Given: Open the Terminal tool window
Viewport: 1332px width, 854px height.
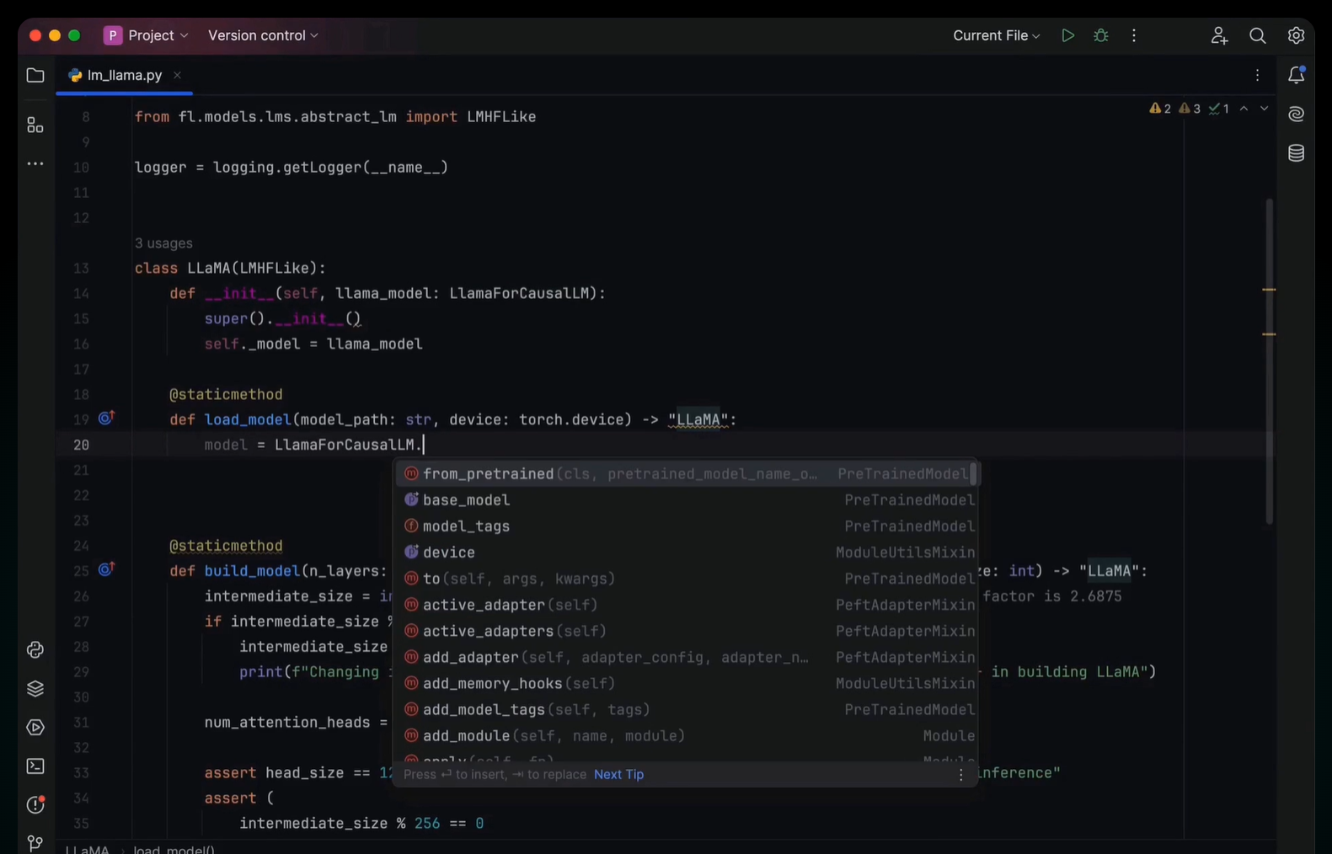Looking at the screenshot, I should 35,766.
